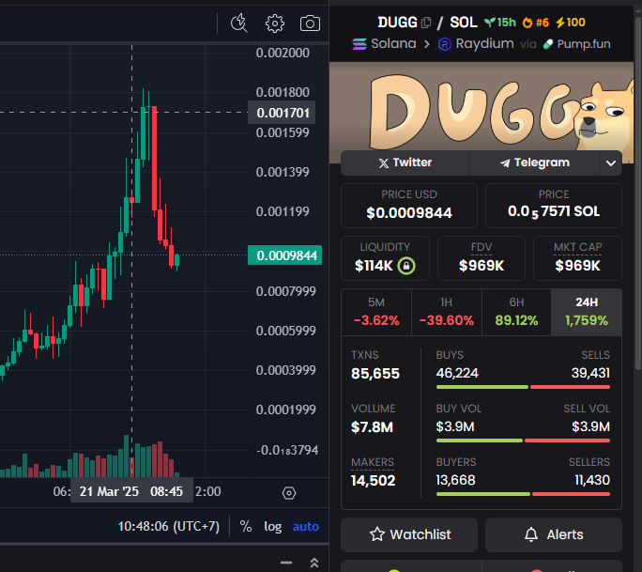Click the SELLERS 11,430 value
Viewport: 642px width, 572px height.
pyautogui.click(x=592, y=480)
